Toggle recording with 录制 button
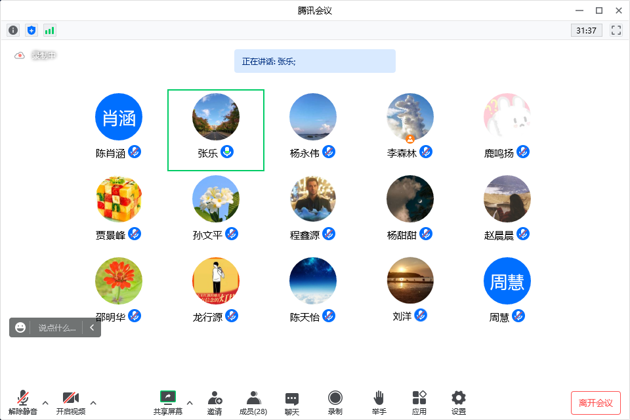This screenshot has height=420, width=630. coord(335,402)
